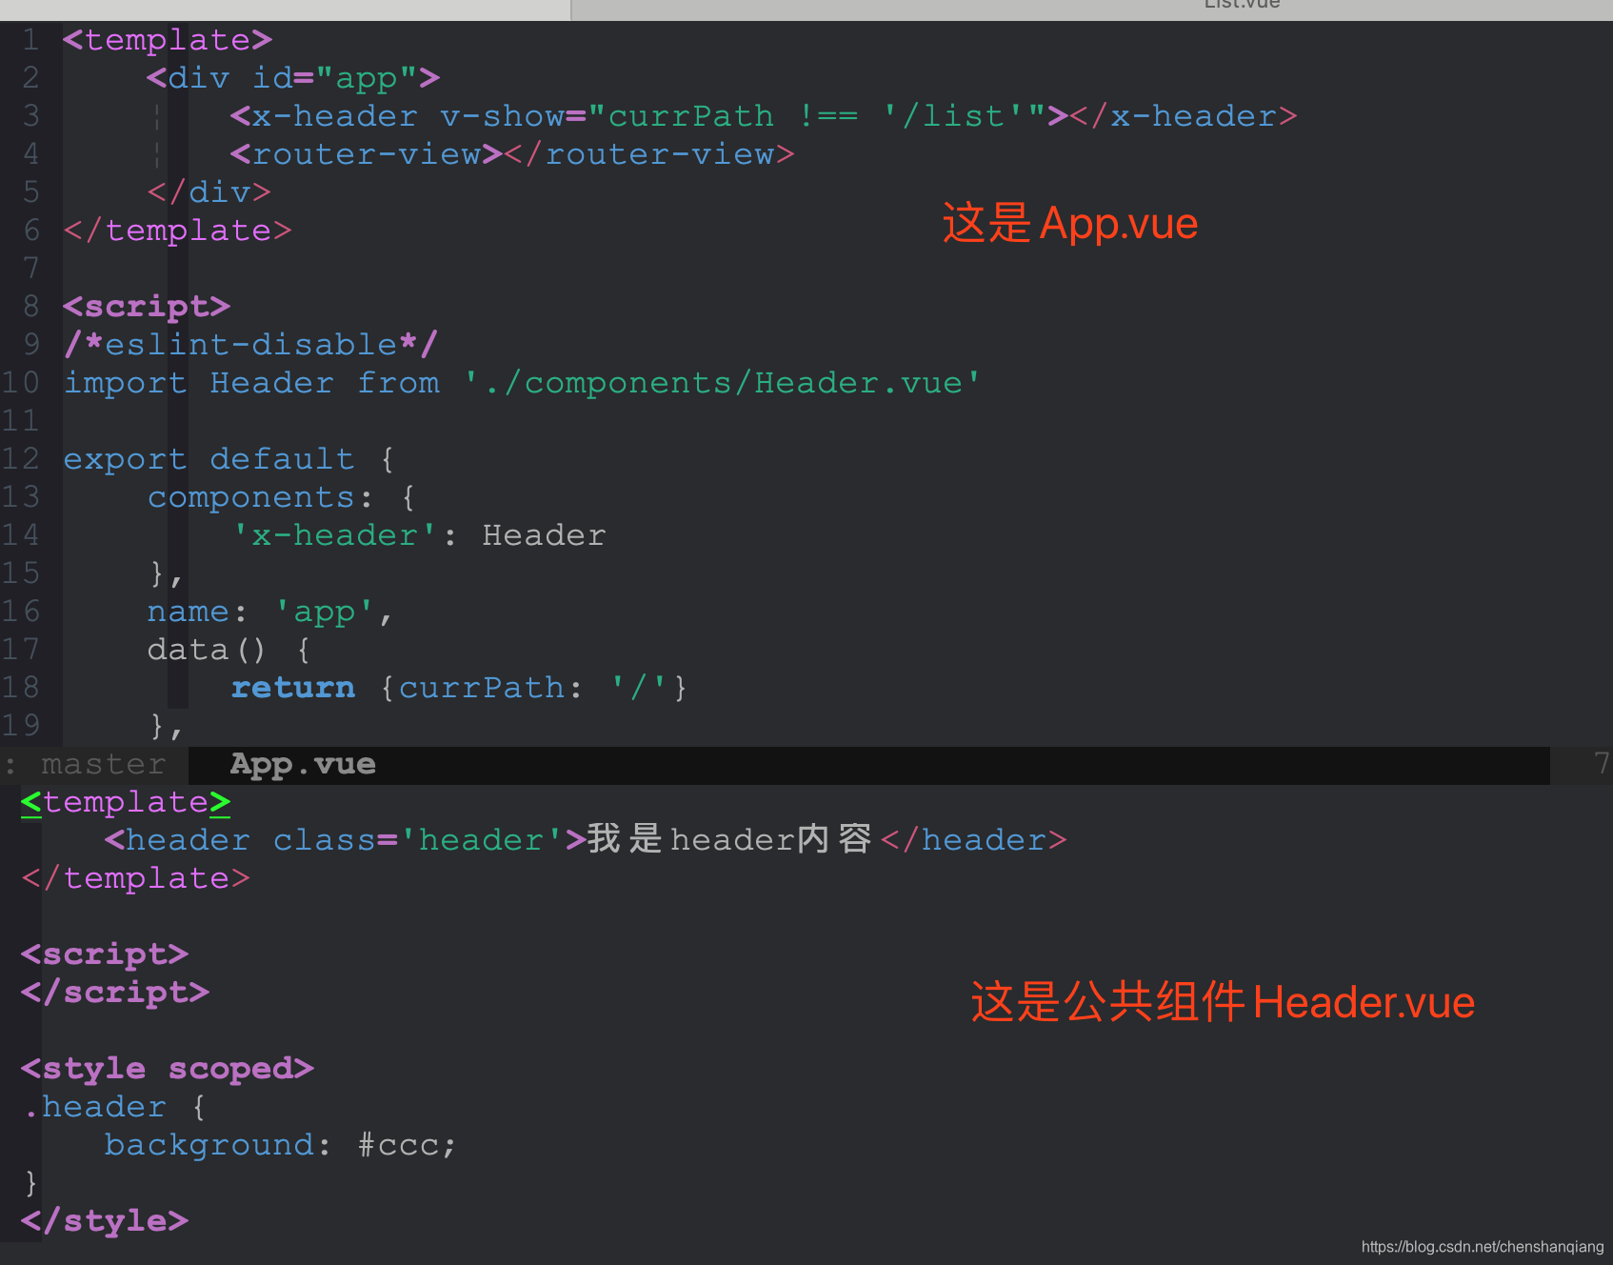Click the #ccc color value
The height and width of the screenshot is (1265, 1613).
point(398,1145)
